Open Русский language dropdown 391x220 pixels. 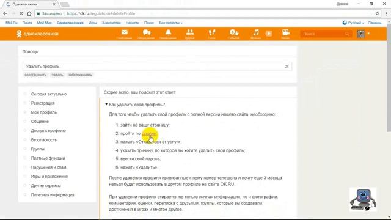coord(353,23)
